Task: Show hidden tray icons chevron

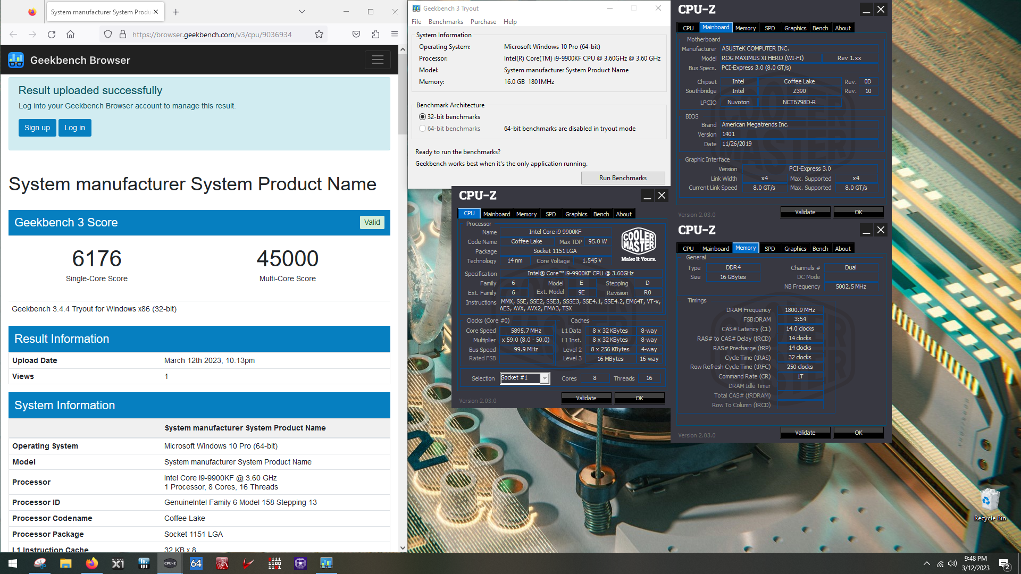Action: point(927,563)
